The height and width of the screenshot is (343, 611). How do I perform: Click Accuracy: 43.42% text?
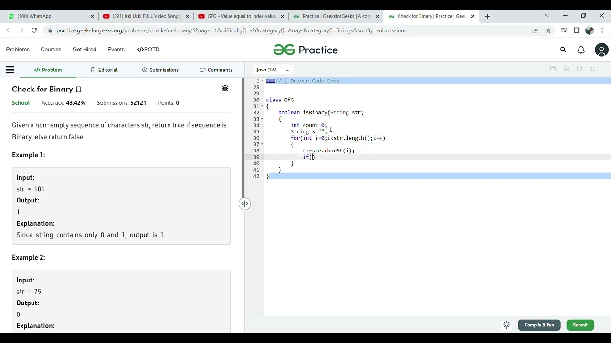click(x=63, y=103)
